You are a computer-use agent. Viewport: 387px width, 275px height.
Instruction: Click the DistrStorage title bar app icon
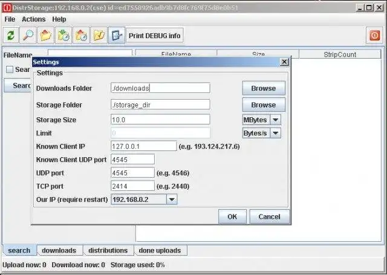click(7, 8)
